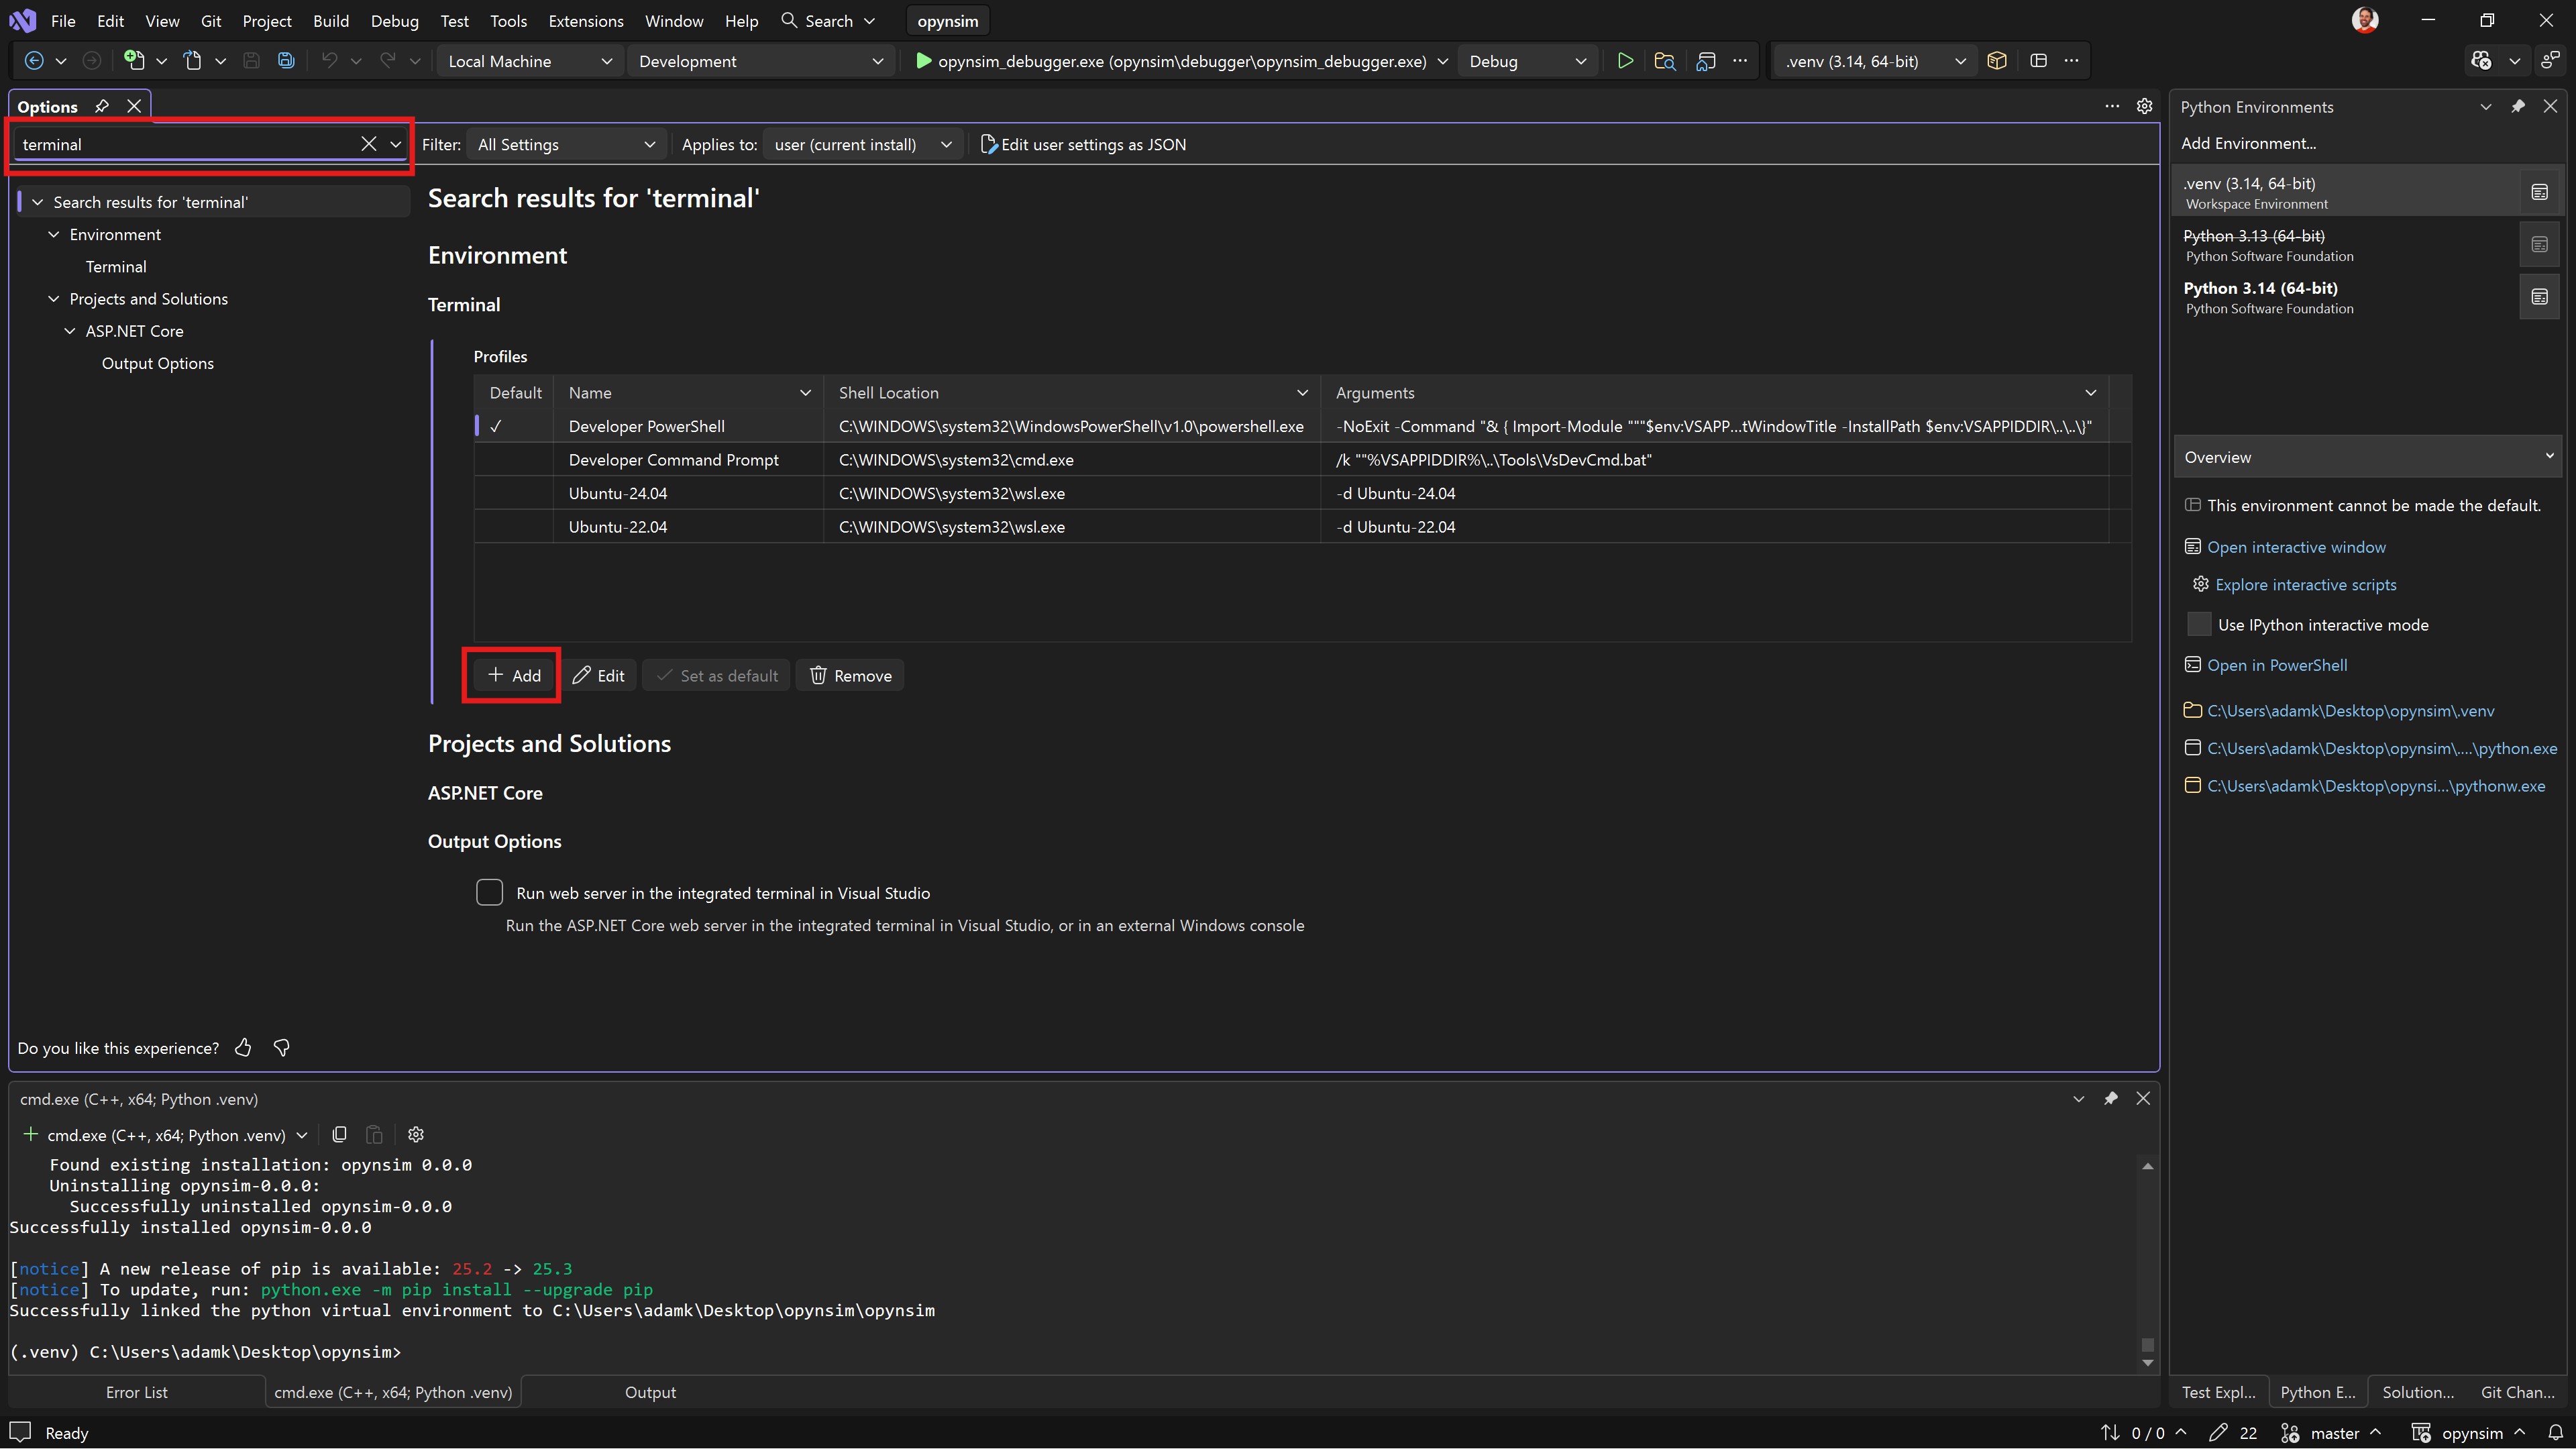Enable run web server in integrated terminal
This screenshot has height=1449, width=2576.
click(x=489, y=892)
